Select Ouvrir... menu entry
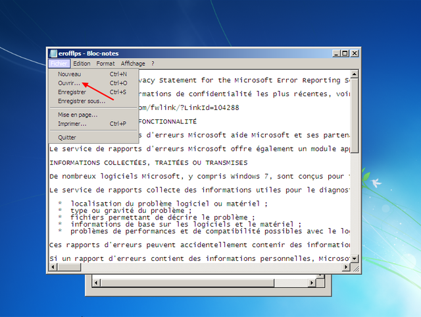421x317 pixels. tap(93, 83)
